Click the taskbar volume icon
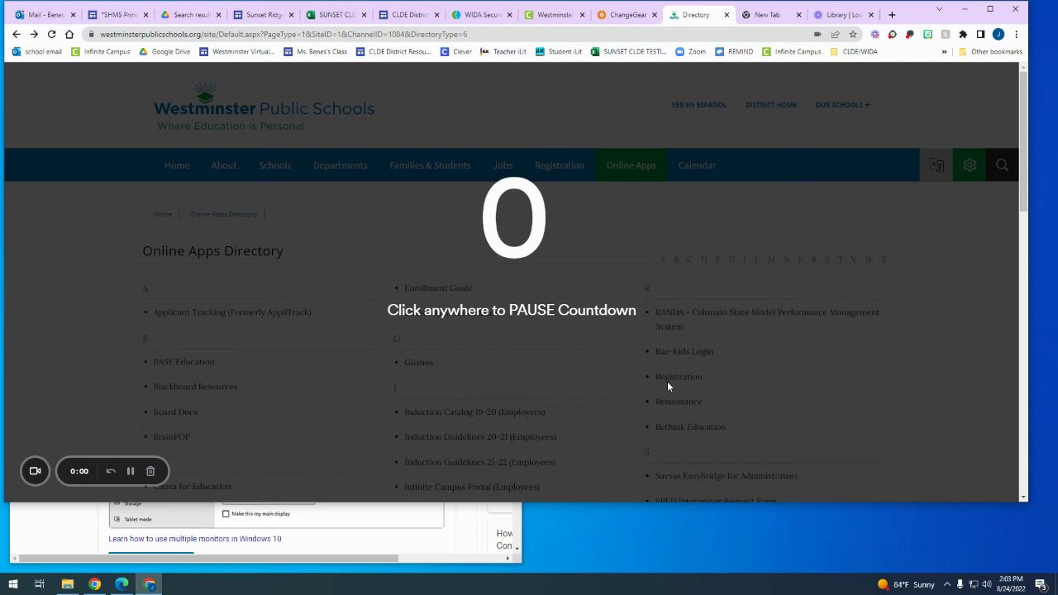Screen dimensions: 1058x595 (987, 584)
